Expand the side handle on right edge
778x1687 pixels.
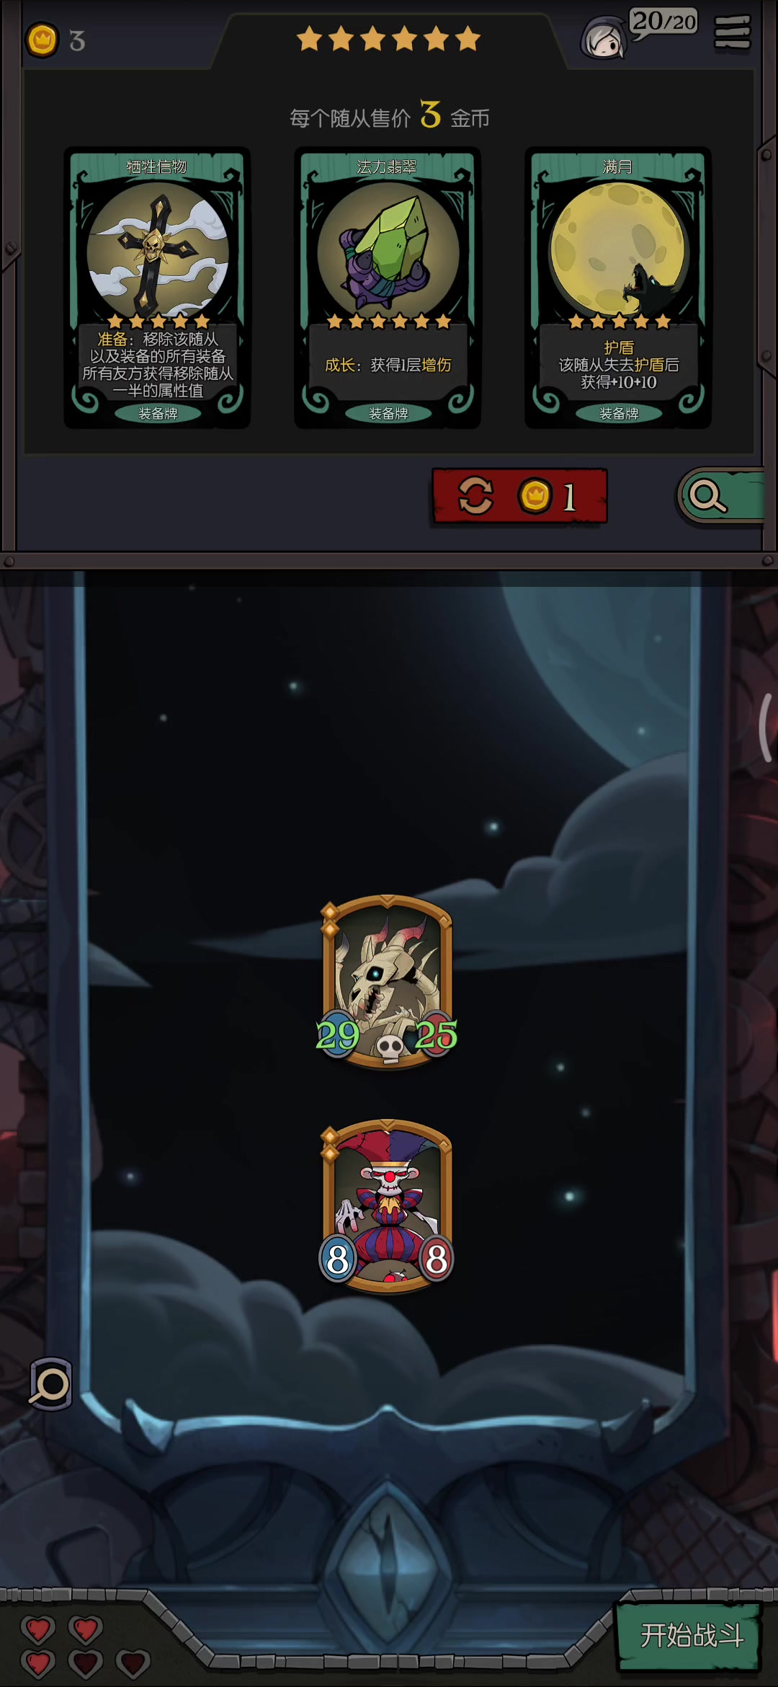766,727
